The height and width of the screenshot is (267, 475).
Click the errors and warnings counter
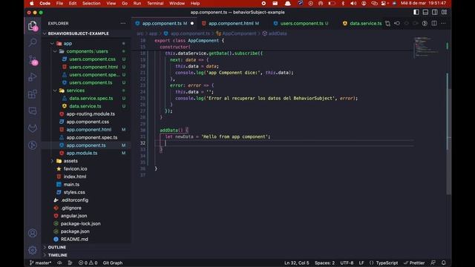(x=88, y=263)
